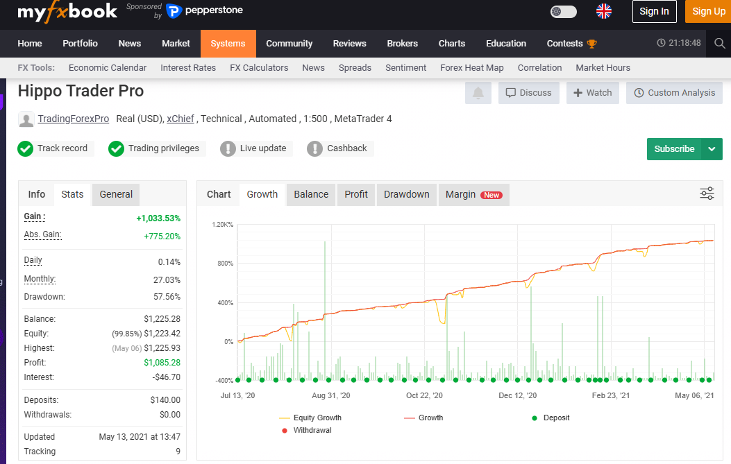Switch to the Margin chart tab
Image resolution: width=731 pixels, height=464 pixels.
click(473, 194)
